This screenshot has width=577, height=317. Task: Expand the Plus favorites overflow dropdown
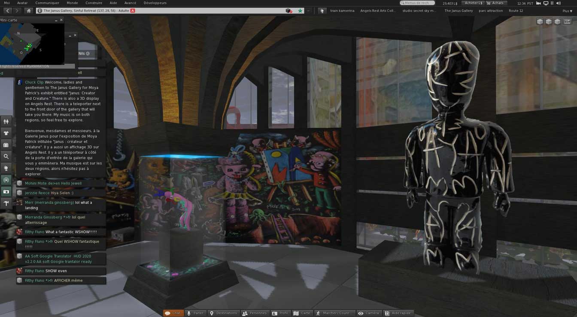click(567, 11)
